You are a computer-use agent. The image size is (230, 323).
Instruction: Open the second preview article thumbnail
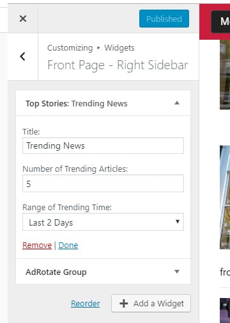225,197
